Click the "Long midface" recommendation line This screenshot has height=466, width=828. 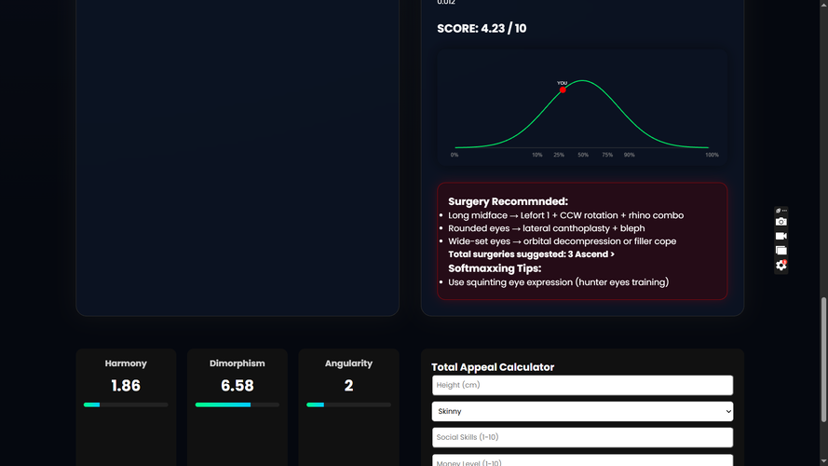point(565,215)
